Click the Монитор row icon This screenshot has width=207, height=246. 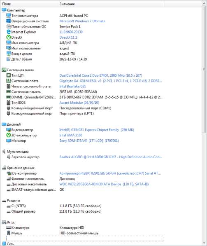coord(8,141)
